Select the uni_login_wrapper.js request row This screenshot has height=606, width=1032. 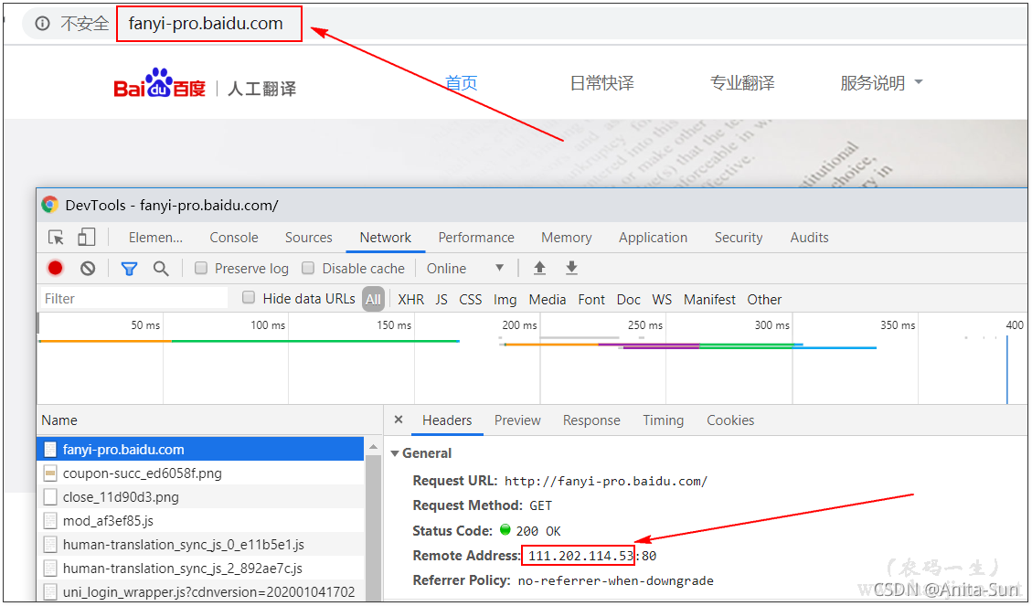200,591
